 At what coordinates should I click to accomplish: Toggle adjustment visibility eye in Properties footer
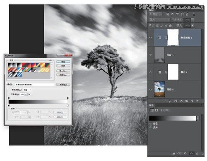coord(191,153)
